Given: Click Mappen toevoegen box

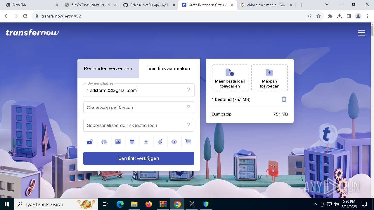Looking at the screenshot, I should pyautogui.click(x=269, y=78).
